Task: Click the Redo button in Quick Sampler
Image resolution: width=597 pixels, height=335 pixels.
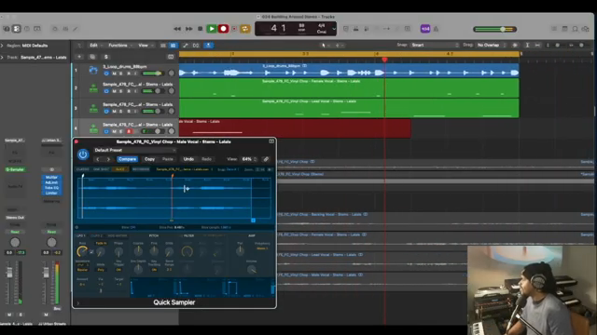Action: [206, 159]
